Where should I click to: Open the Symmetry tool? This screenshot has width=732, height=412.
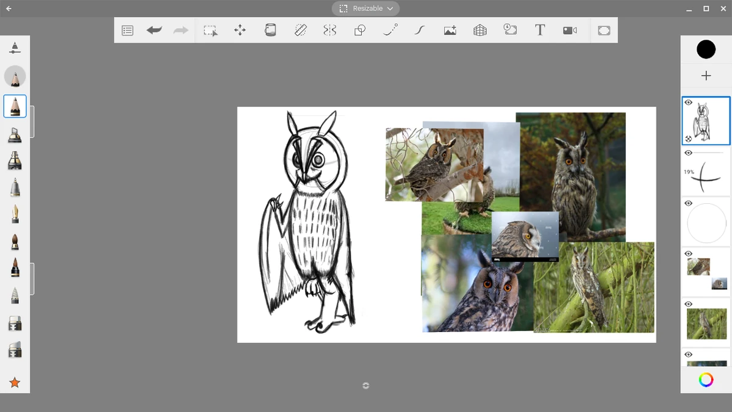click(330, 30)
